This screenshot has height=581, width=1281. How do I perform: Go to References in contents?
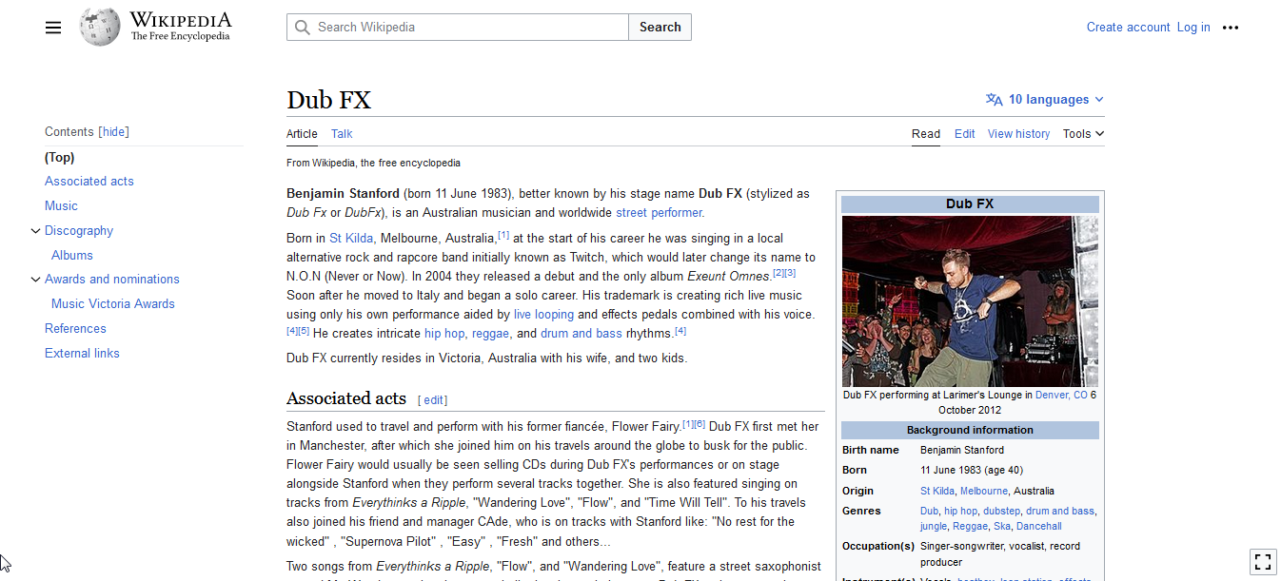point(75,329)
